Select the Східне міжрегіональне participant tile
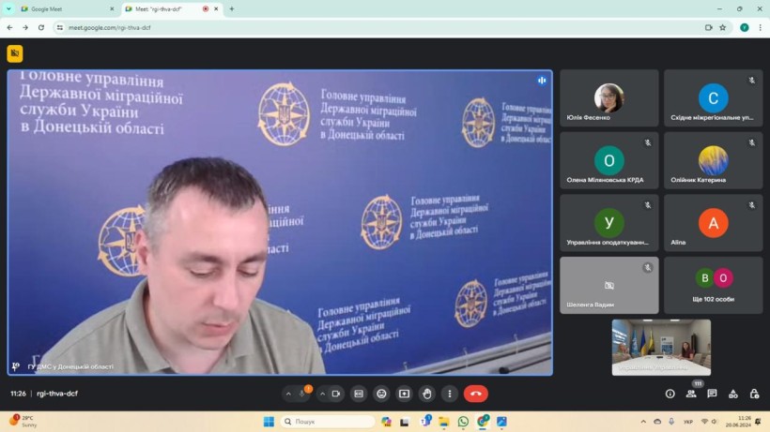This screenshot has width=770, height=432. pos(714,98)
